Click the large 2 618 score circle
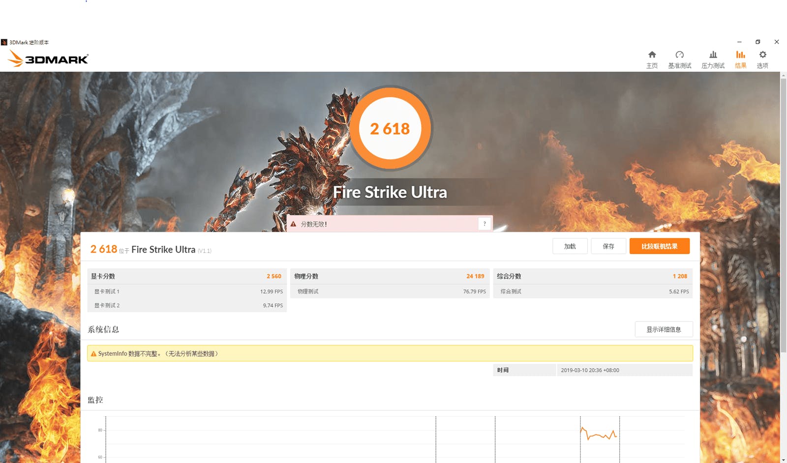This screenshot has height=463, width=787. [x=390, y=128]
